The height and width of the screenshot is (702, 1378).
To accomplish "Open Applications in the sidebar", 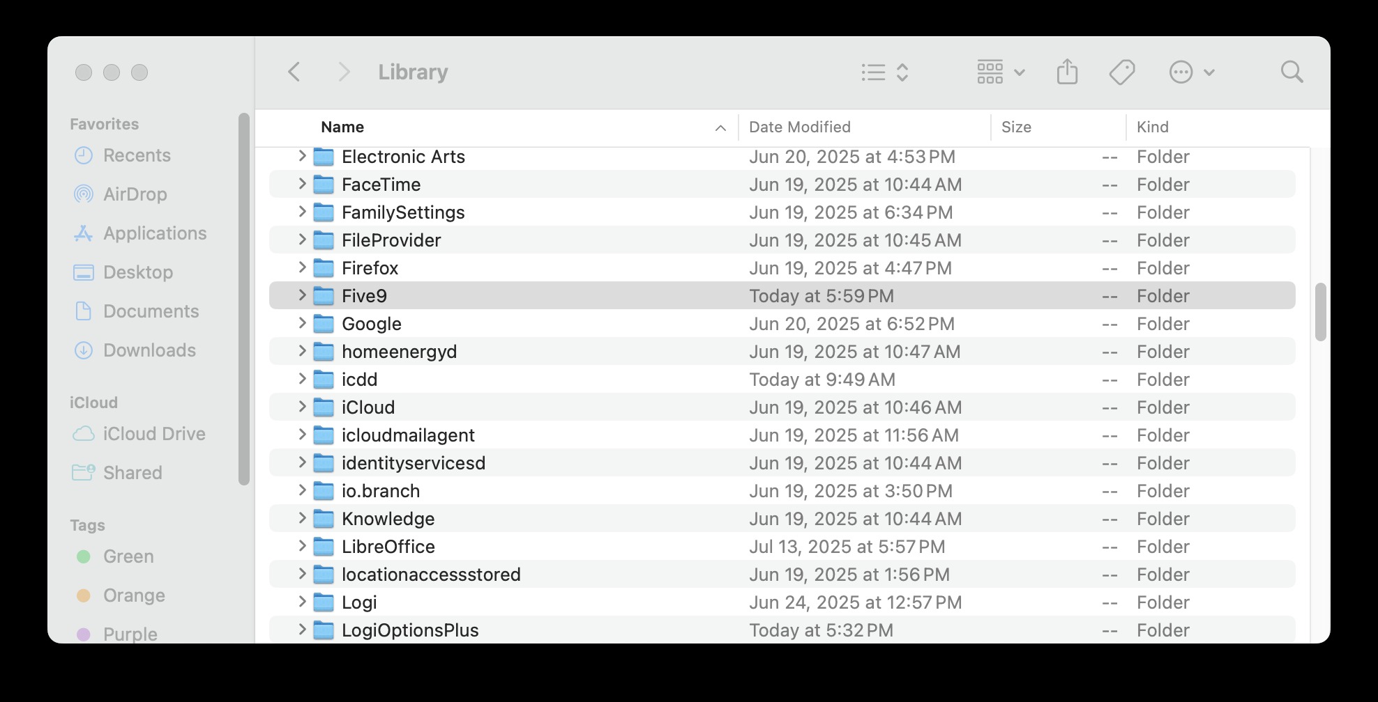I will pyautogui.click(x=140, y=233).
